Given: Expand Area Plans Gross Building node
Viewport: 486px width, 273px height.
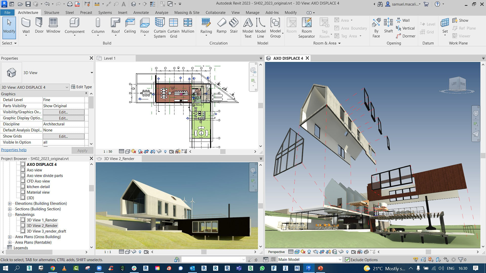Looking at the screenshot, I should click(x=10, y=237).
